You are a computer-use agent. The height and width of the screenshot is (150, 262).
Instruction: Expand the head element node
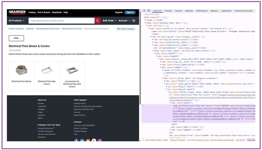pos(145,20)
